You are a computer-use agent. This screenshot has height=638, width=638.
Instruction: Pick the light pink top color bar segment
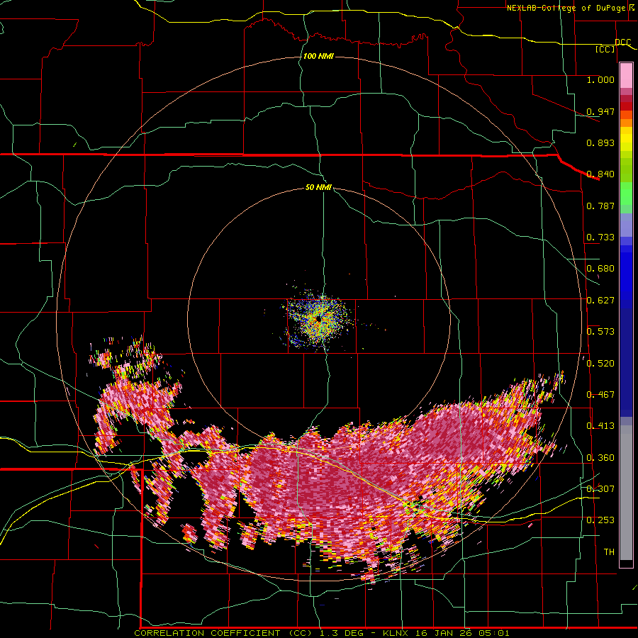pos(626,75)
